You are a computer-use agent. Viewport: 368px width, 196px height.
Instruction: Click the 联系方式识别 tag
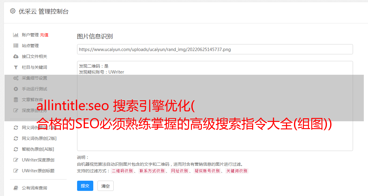[152, 171]
